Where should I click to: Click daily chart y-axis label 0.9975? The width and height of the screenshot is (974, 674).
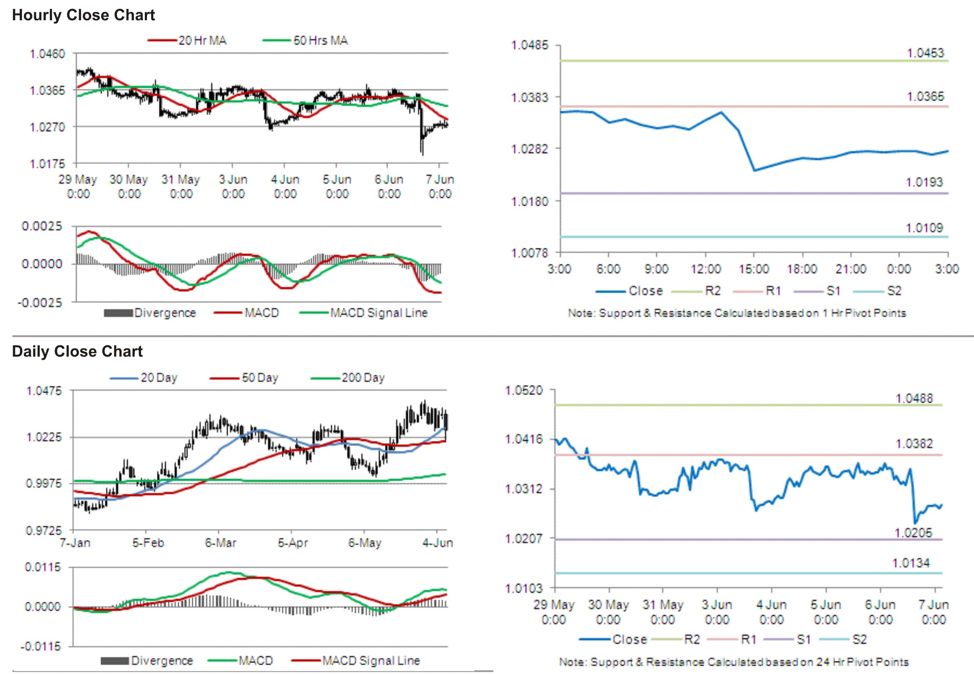pos(44,483)
